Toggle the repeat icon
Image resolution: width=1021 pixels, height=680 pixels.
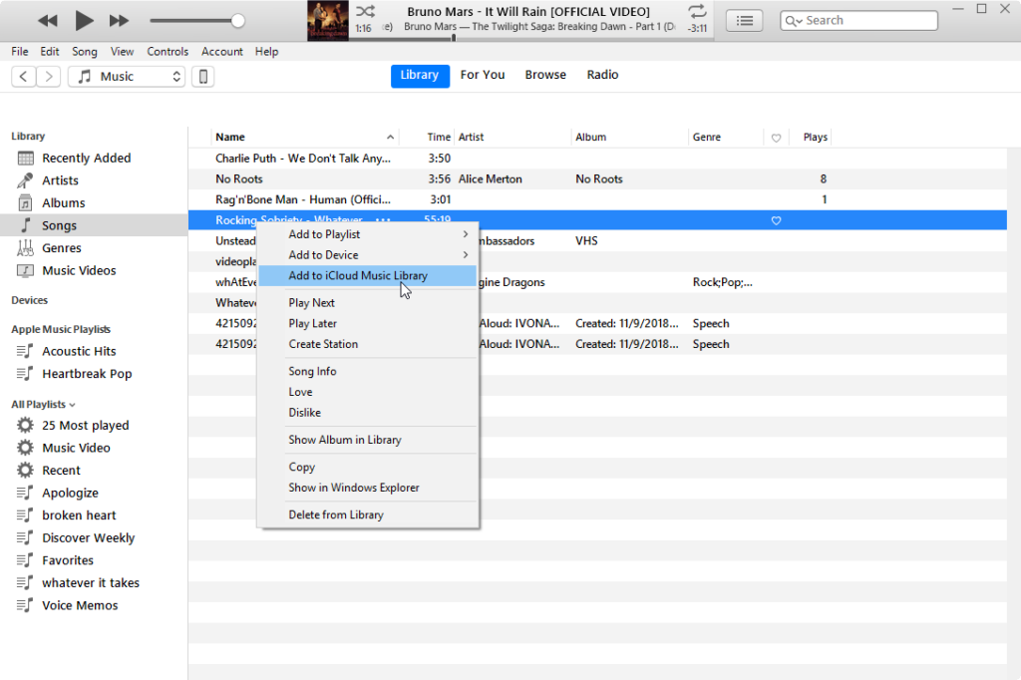[x=697, y=11]
